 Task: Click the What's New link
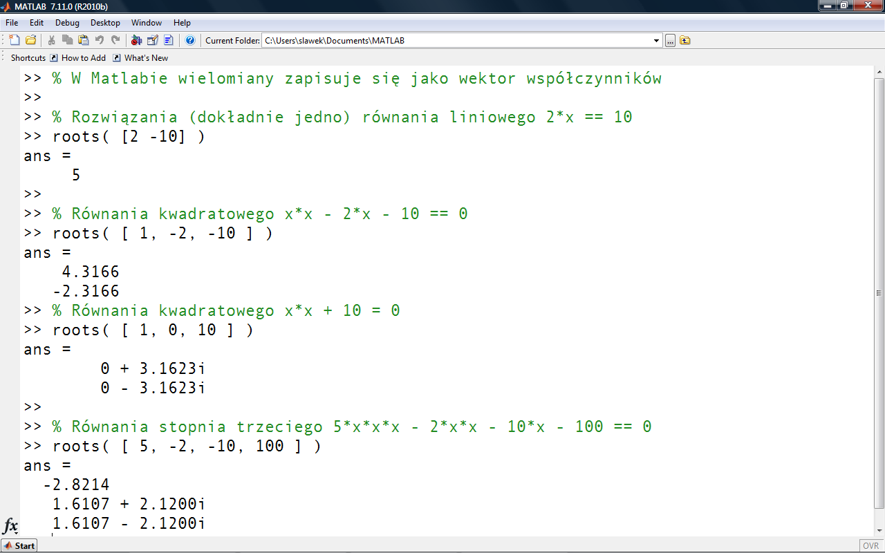tap(146, 58)
